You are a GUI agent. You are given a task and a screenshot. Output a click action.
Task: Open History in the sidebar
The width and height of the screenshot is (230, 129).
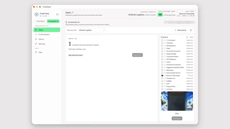coord(47,39)
